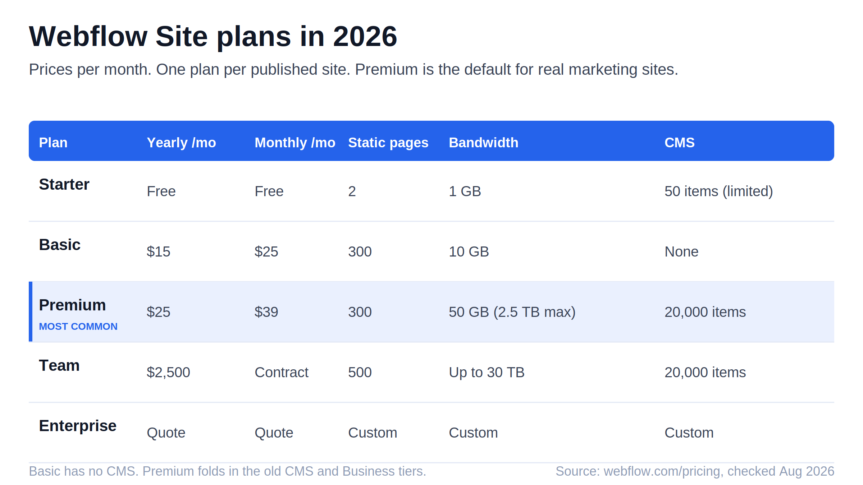Click the Webflow Site plans in 2026 title

tap(213, 37)
